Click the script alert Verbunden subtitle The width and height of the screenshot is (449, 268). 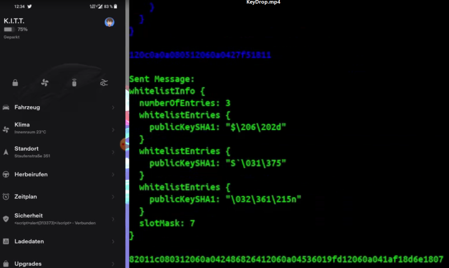pyautogui.click(x=55, y=223)
